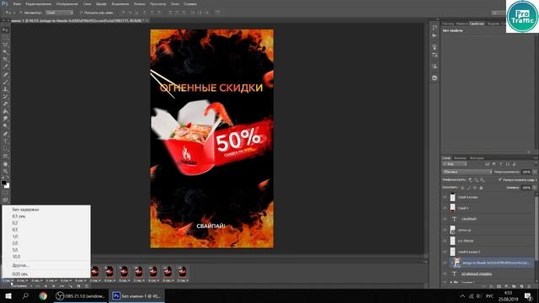Expand the Группа 1 layer group
Screen dimensions: 539x303
451,282
